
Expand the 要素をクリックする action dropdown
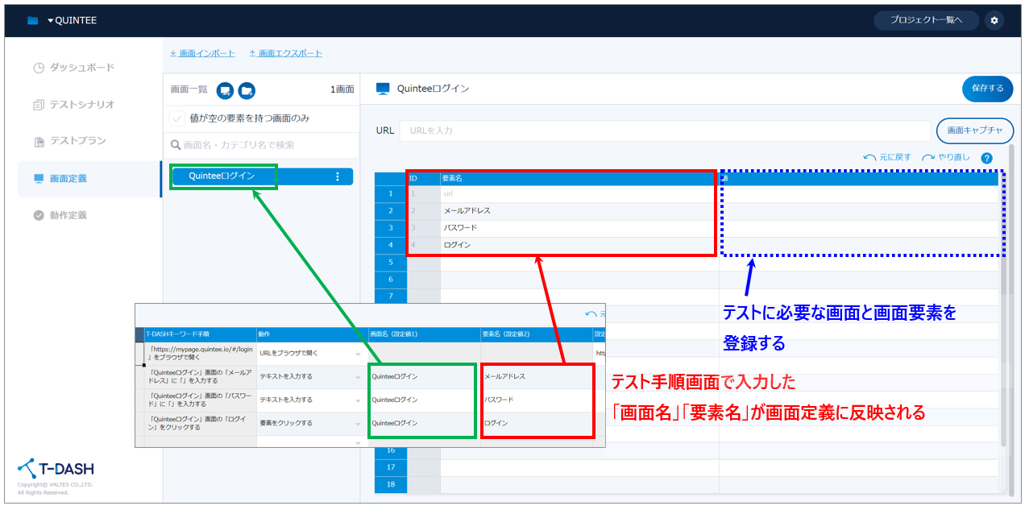pyautogui.click(x=358, y=423)
